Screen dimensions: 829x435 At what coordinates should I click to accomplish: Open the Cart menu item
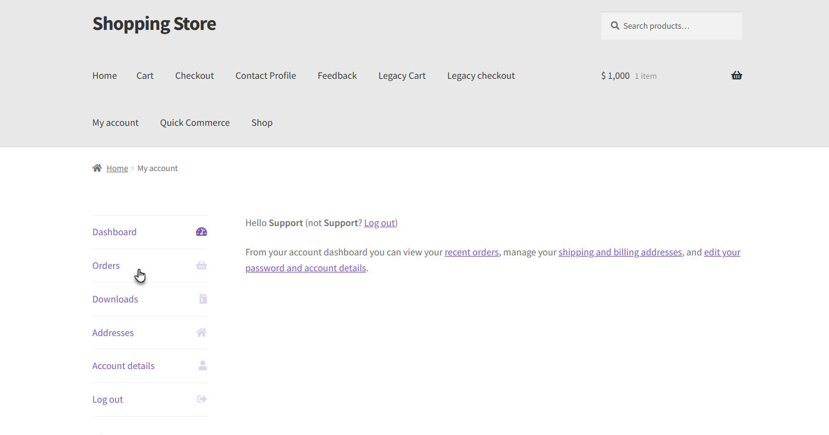pos(145,76)
